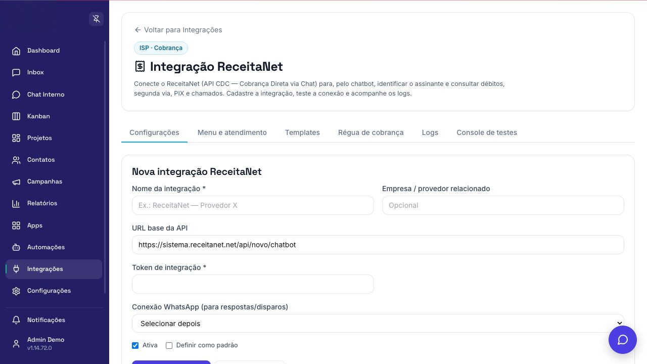Open the Relatórios chart icon
647x364 pixels.
click(x=16, y=203)
